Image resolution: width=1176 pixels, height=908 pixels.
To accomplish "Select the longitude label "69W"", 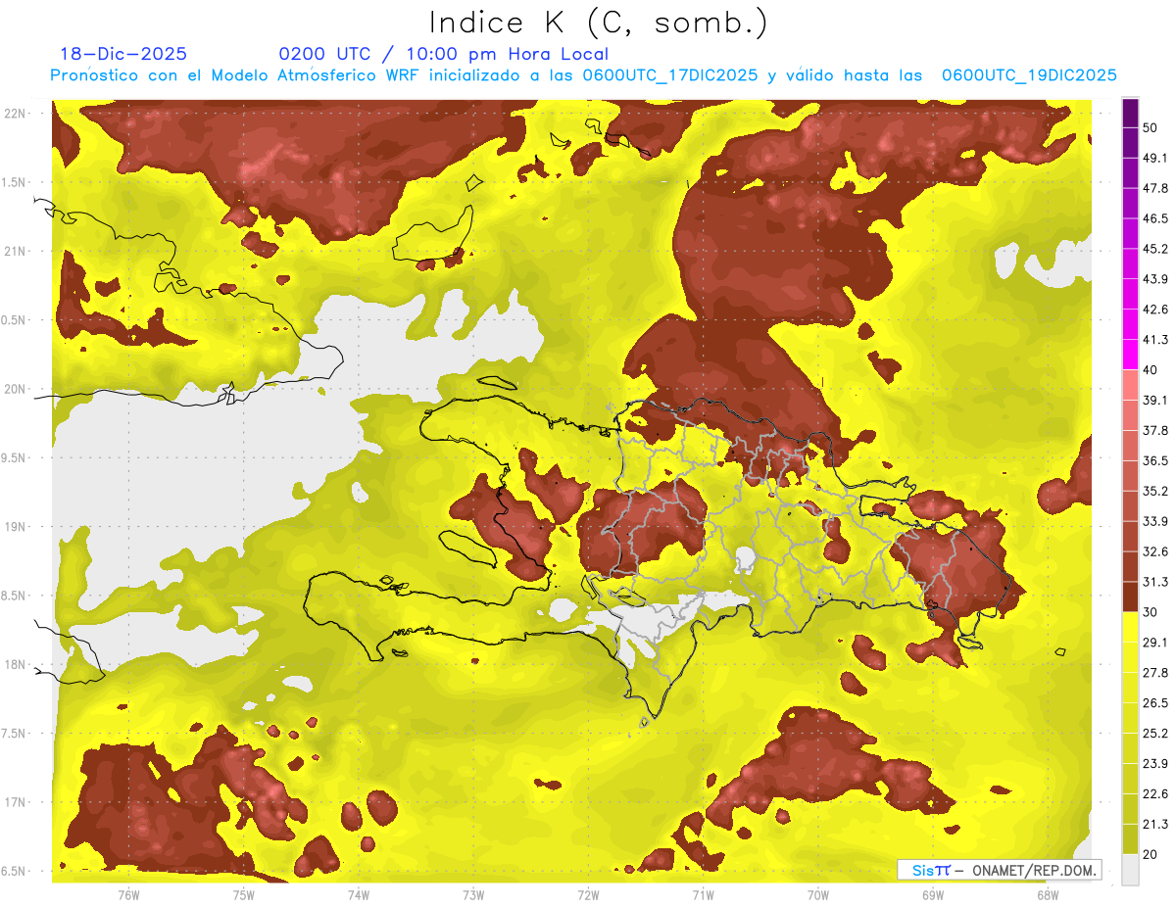I will [932, 895].
